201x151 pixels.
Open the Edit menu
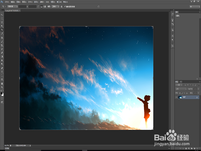13,2
